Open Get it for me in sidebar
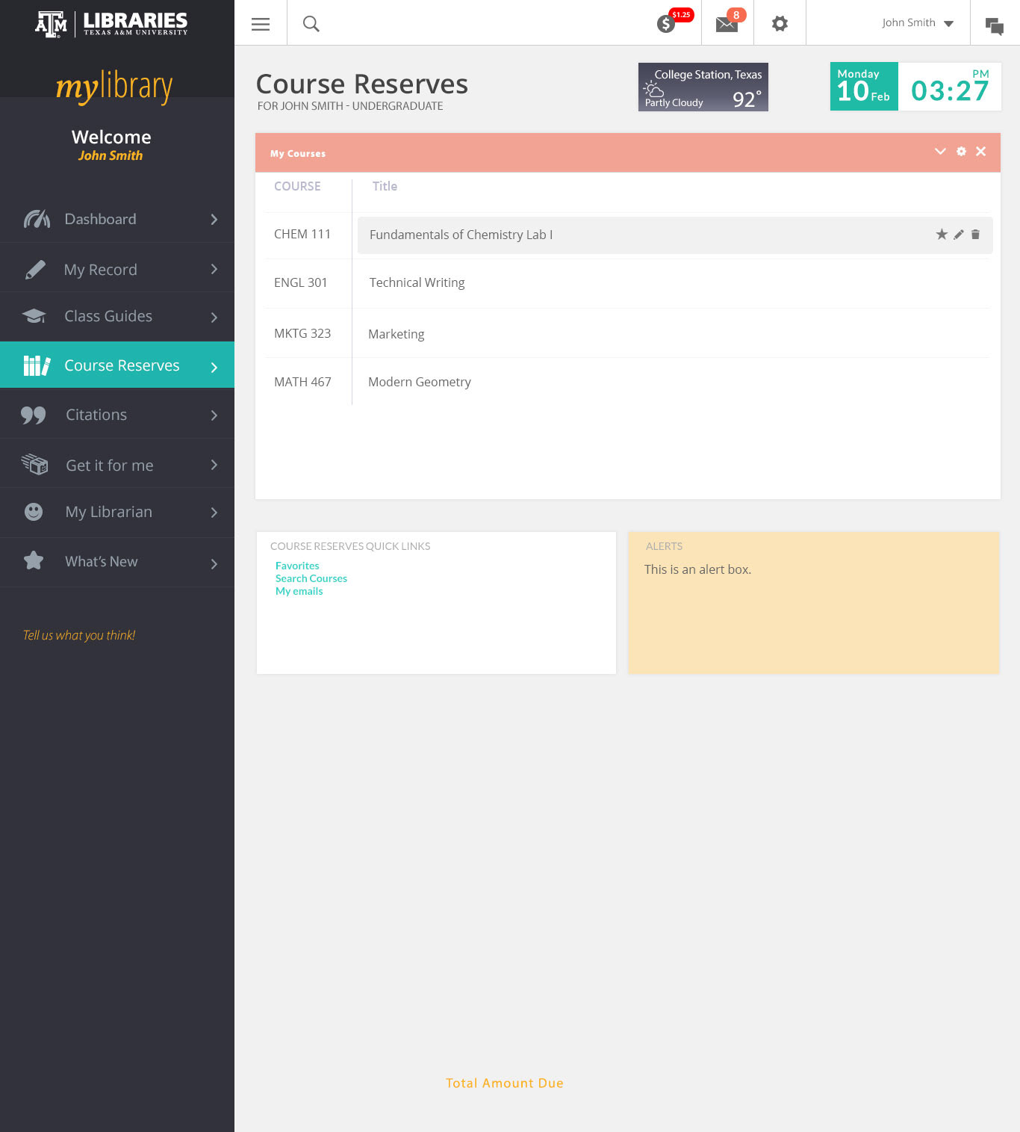 coord(117,465)
